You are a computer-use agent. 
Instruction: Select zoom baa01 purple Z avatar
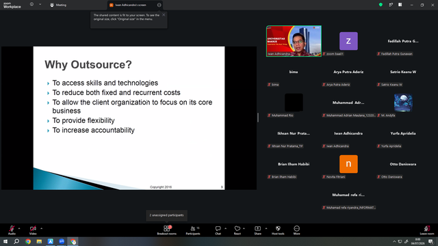pyautogui.click(x=348, y=41)
